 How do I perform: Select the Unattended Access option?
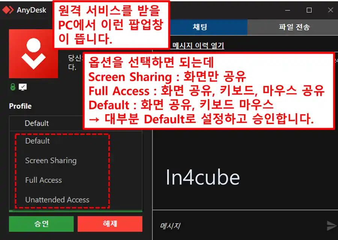(56, 200)
